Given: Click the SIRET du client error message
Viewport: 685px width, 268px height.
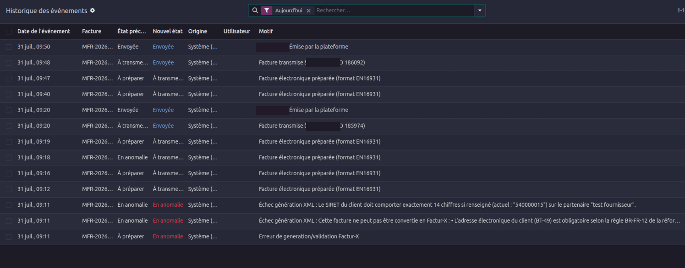Looking at the screenshot, I should [x=447, y=205].
